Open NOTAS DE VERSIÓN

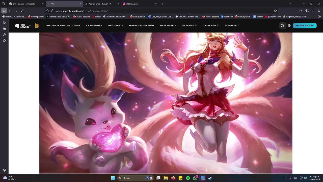pyautogui.click(x=141, y=26)
